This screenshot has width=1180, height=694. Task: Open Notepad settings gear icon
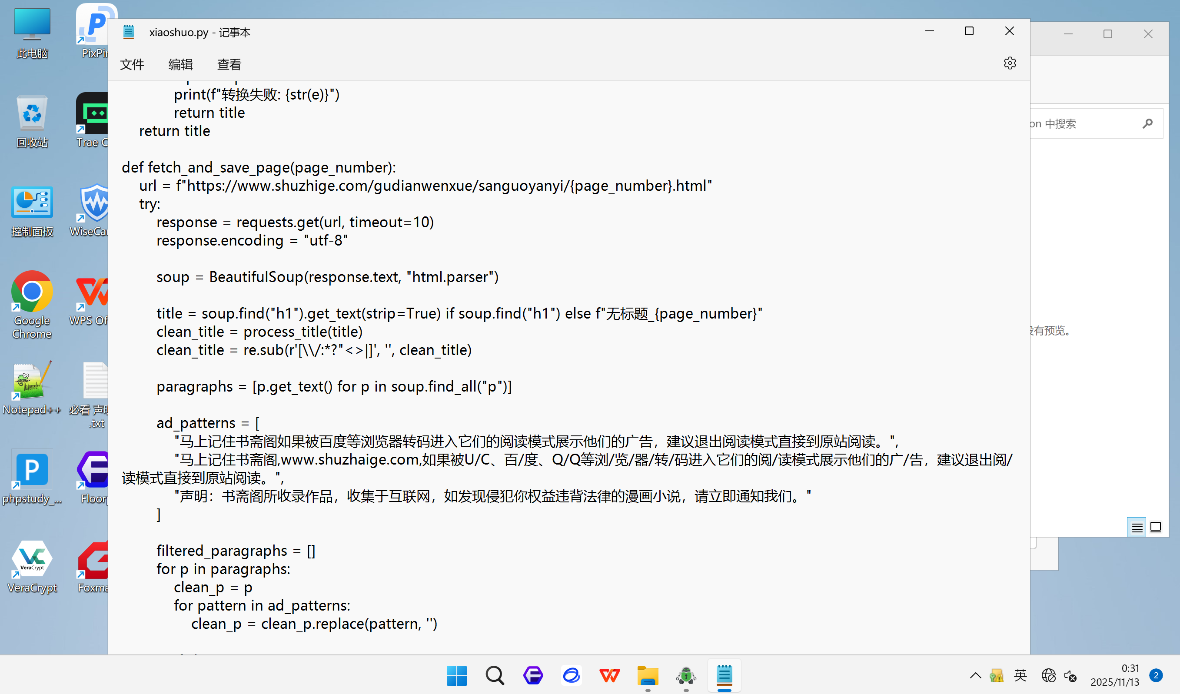click(x=1010, y=63)
